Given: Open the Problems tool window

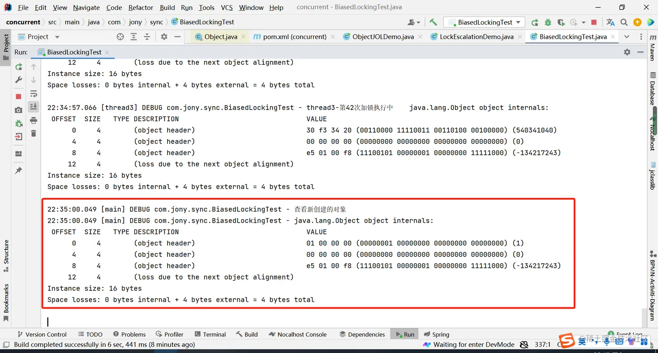Looking at the screenshot, I should coord(129,334).
